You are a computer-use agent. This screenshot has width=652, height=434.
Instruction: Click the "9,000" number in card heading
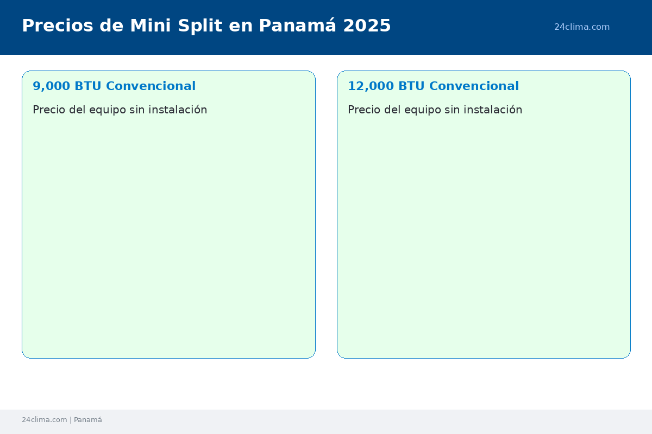pos(51,86)
